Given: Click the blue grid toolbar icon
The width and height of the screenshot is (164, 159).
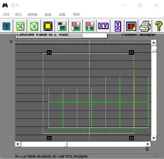Looking at the screenshot, I should [7, 26].
